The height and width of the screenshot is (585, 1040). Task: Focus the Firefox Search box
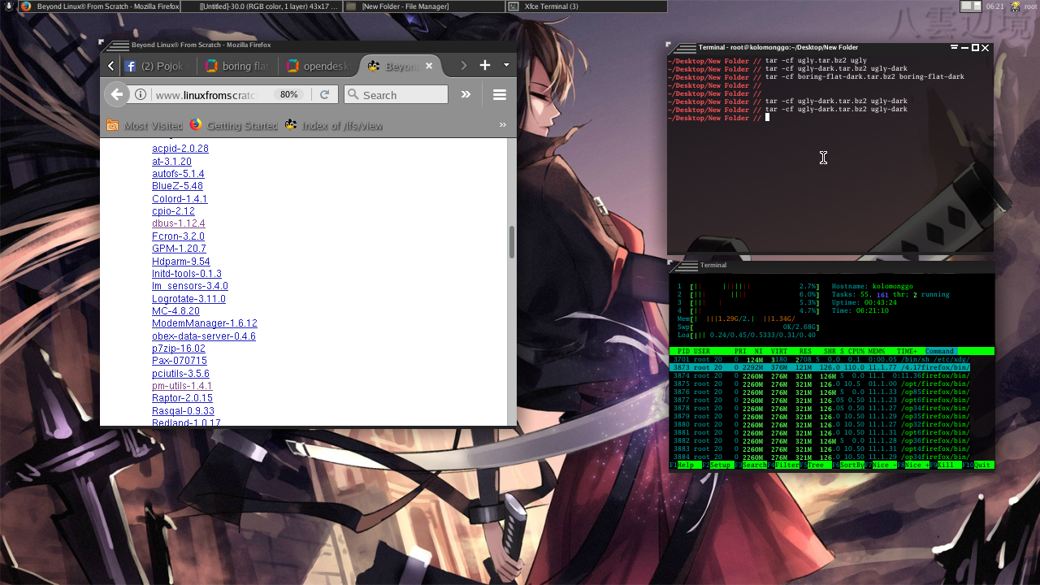(396, 94)
